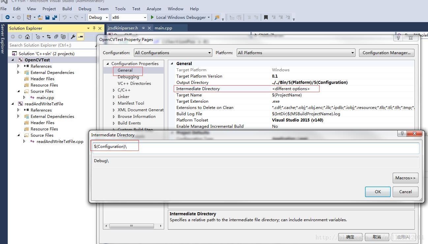
Task: Click the 取消 button in Property Pages
Action: 377,237
